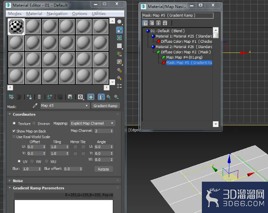Click the Sample Type sphere icon
Viewport: 268px width, 213px height.
coord(119,22)
